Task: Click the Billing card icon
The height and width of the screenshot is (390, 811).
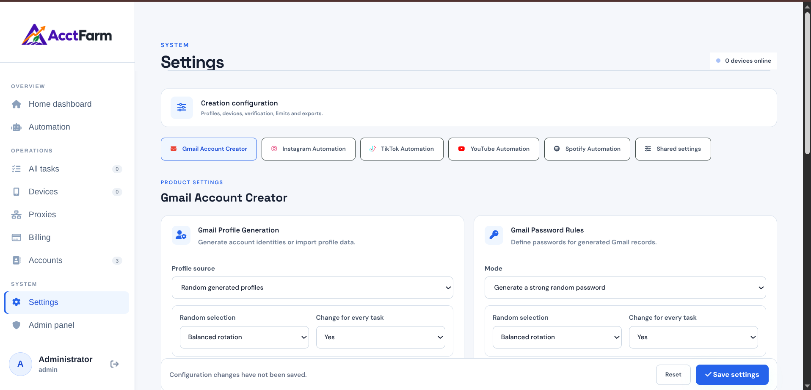Action: (x=17, y=238)
